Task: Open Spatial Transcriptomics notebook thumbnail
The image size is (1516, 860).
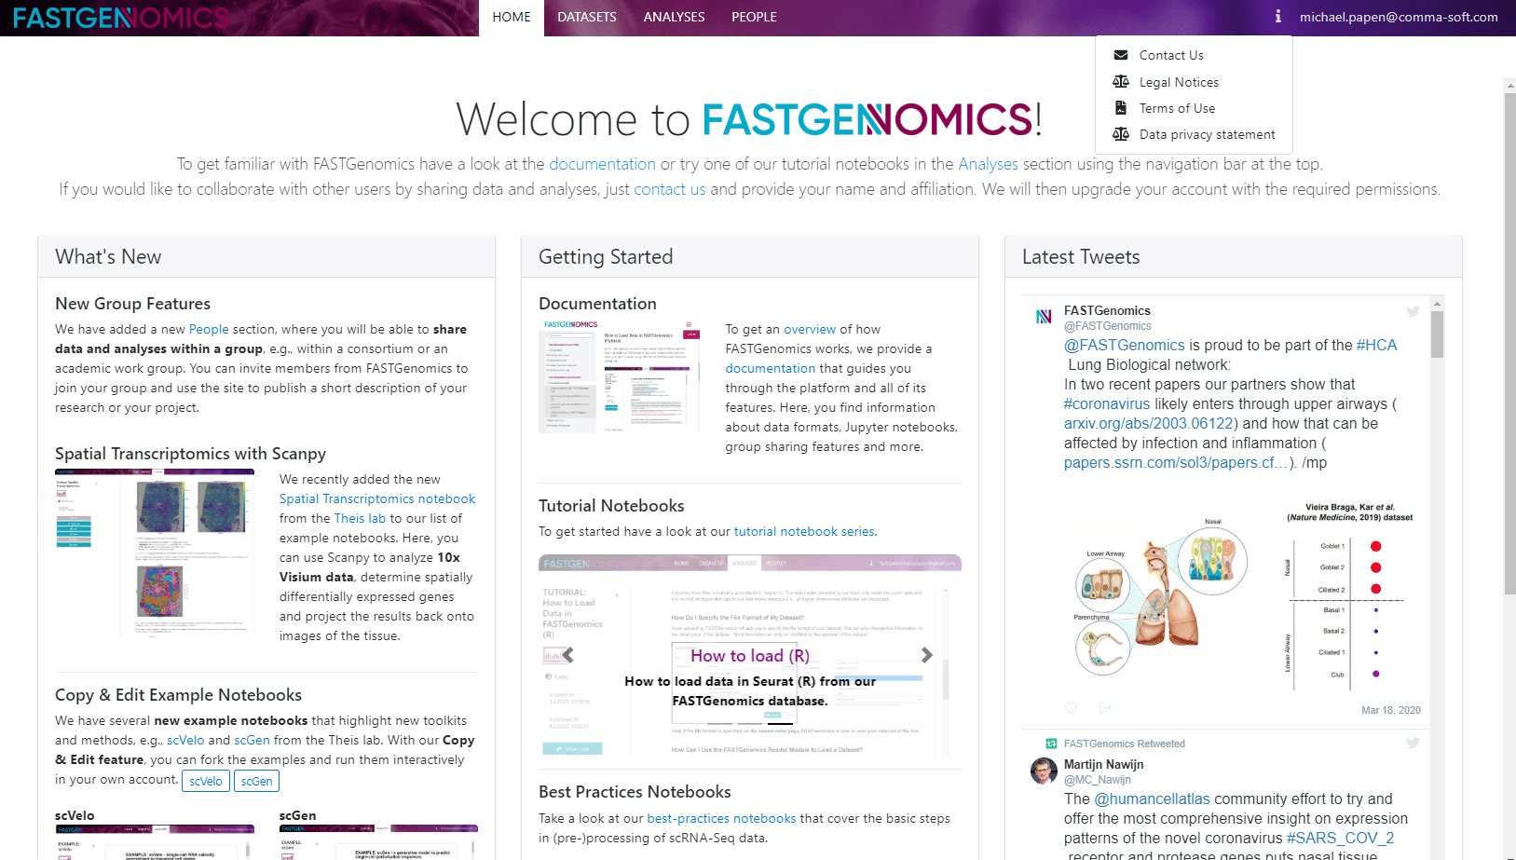Action: (x=155, y=553)
